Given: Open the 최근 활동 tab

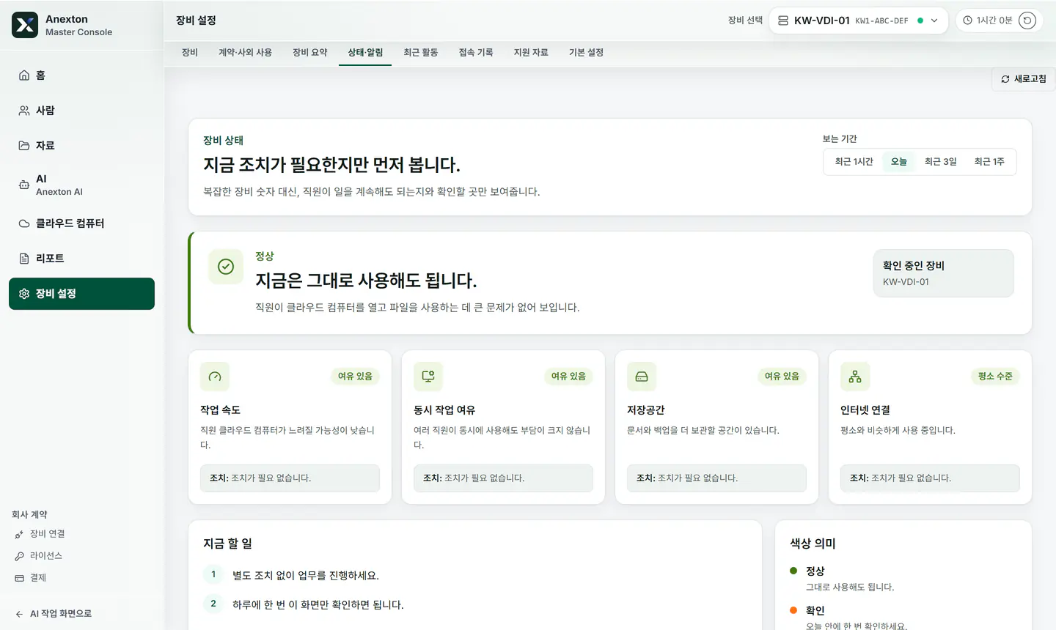Looking at the screenshot, I should (x=421, y=53).
